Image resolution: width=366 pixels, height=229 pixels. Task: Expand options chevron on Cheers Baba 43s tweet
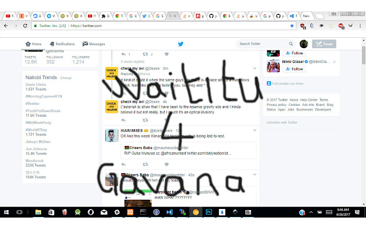254,174
